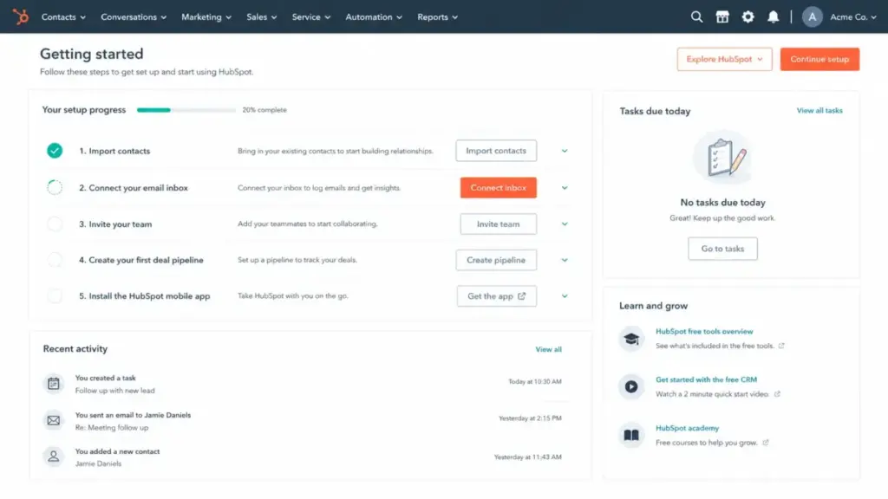This screenshot has height=499, width=888.
Task: Toggle the status circle for Install the HubSpot mobile app
Action: (x=55, y=296)
